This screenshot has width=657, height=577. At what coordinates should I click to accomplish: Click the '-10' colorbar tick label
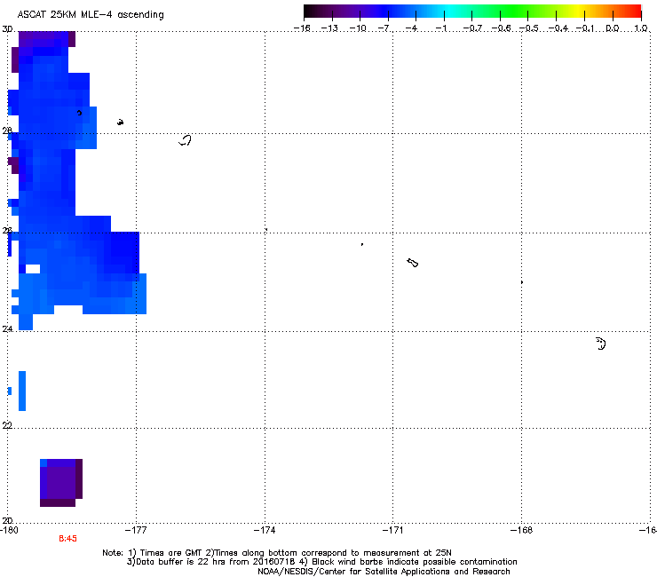point(358,28)
